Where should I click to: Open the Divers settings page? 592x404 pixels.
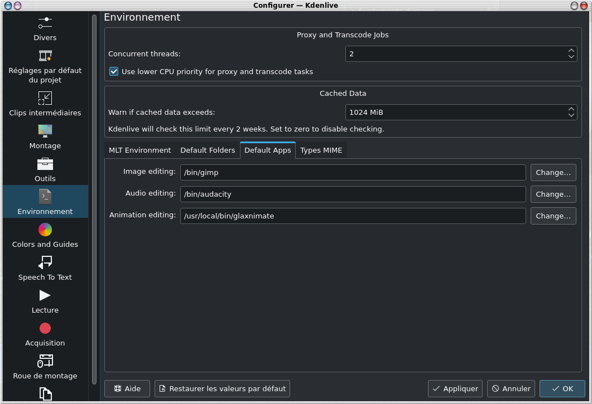coord(45,28)
